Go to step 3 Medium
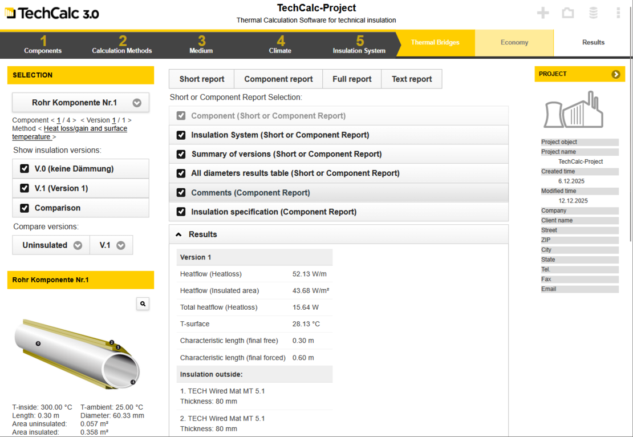The height and width of the screenshot is (437, 633). coord(201,44)
